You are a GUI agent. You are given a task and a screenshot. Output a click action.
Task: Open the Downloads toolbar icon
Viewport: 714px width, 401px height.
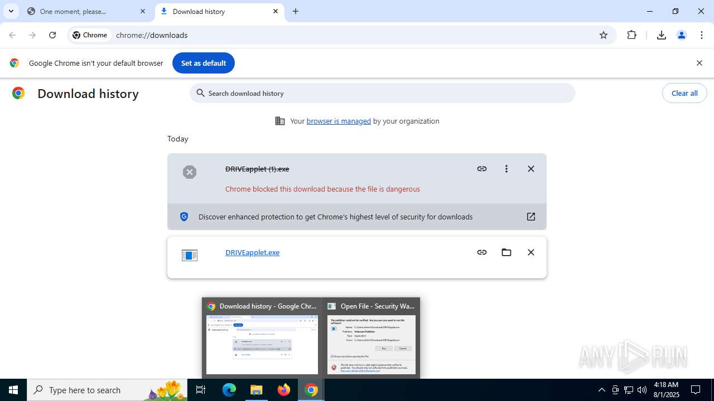662,35
